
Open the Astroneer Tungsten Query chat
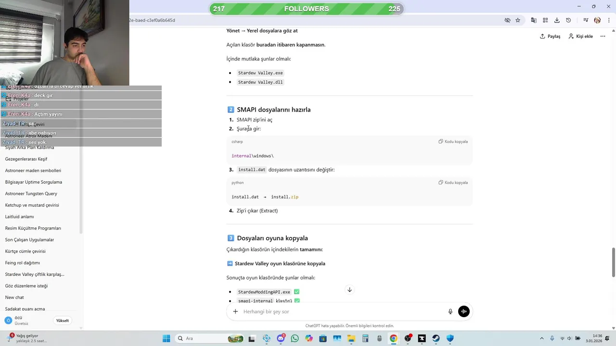click(x=31, y=194)
